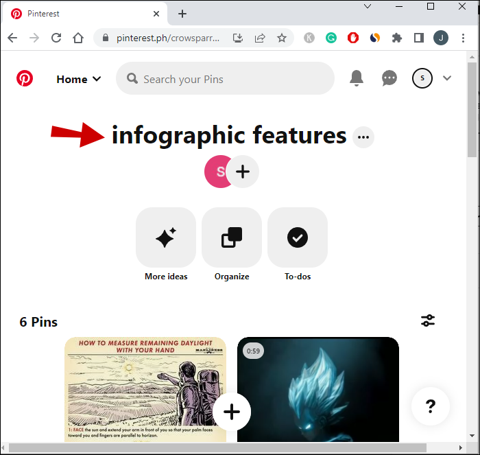Open the Grammarly extension
This screenshot has height=455, width=480.
point(331,38)
